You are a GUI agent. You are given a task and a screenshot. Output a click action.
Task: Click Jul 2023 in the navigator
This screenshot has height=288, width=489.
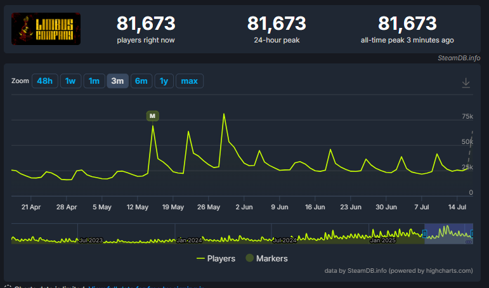[x=91, y=240]
